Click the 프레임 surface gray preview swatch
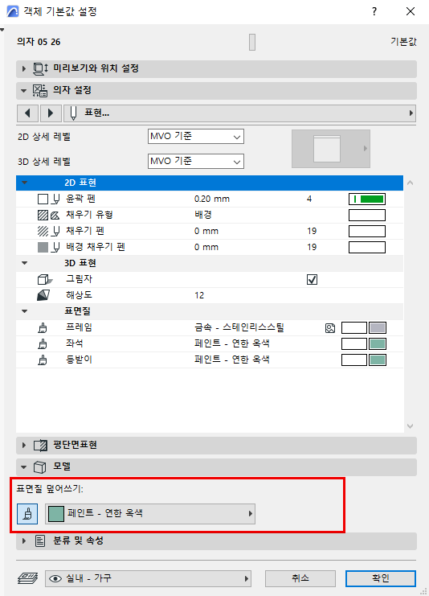Image resolution: width=429 pixels, height=596 pixels. 378,327
